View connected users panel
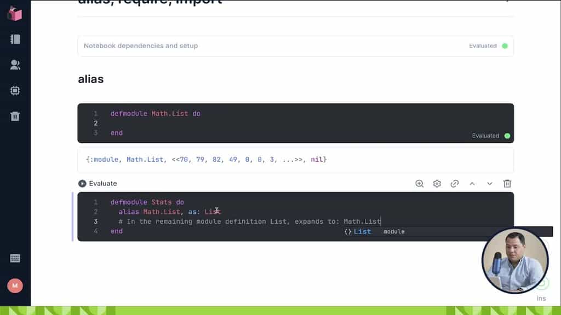Viewport: 561px width, 315px height. 14,64
